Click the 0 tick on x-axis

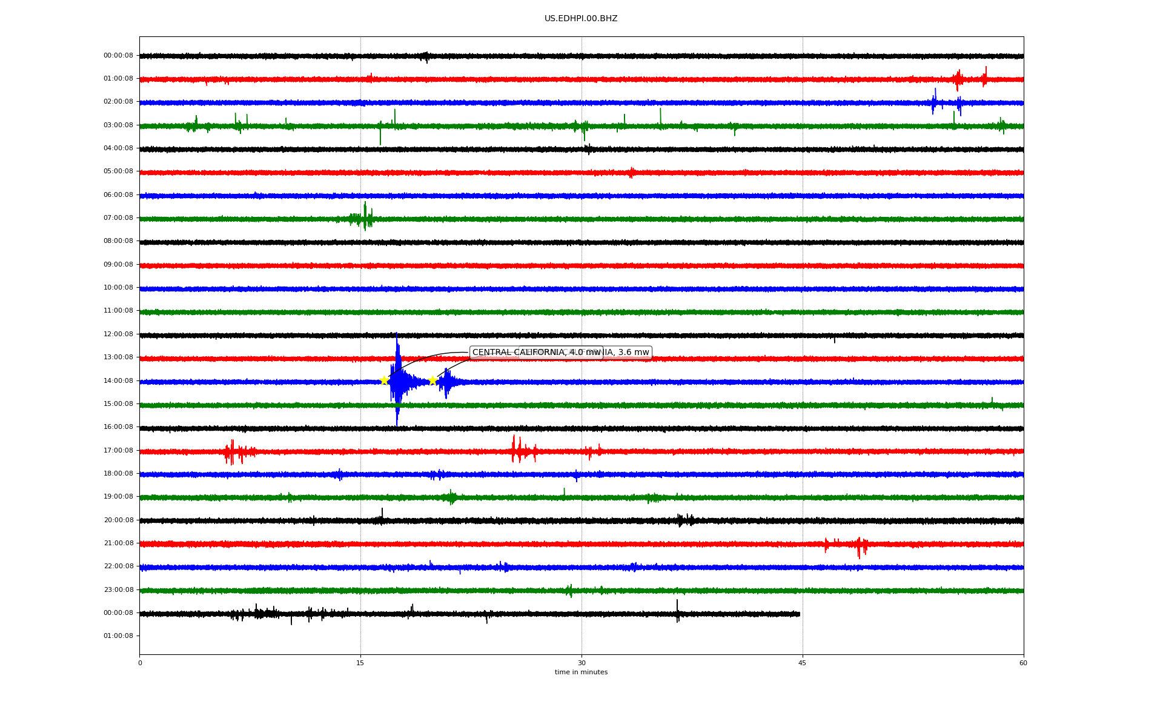[140, 663]
